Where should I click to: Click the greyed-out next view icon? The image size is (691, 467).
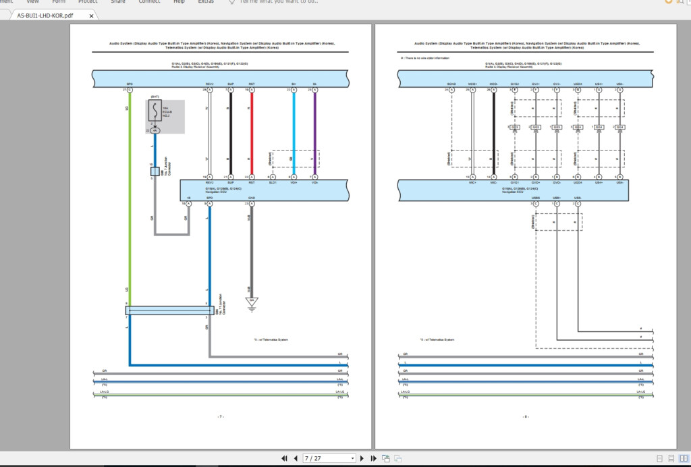[397, 458]
